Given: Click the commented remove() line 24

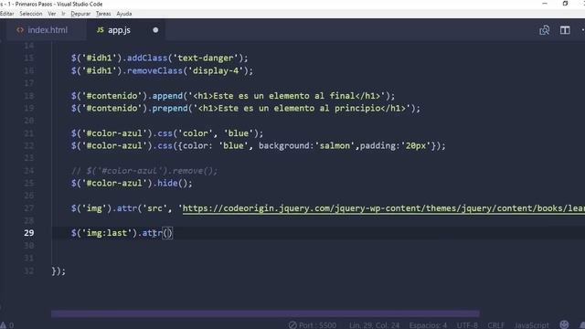Looking at the screenshot, I should [x=144, y=171].
